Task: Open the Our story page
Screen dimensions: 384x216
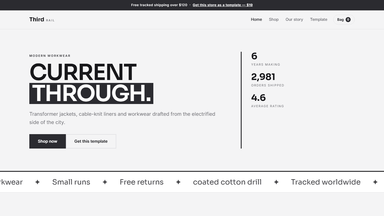Action: (x=294, y=19)
